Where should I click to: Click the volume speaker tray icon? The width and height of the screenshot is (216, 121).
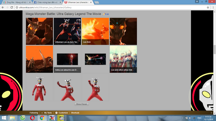[x=190, y=118]
